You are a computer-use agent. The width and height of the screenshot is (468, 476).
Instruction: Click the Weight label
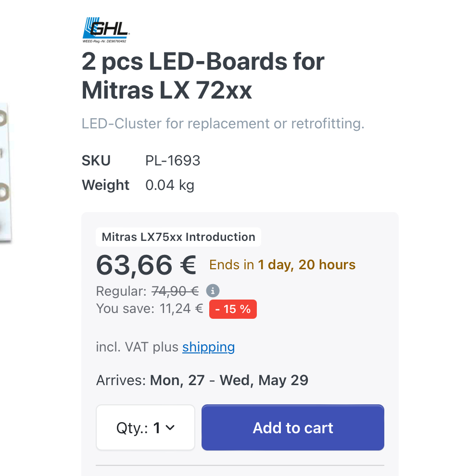click(x=105, y=185)
